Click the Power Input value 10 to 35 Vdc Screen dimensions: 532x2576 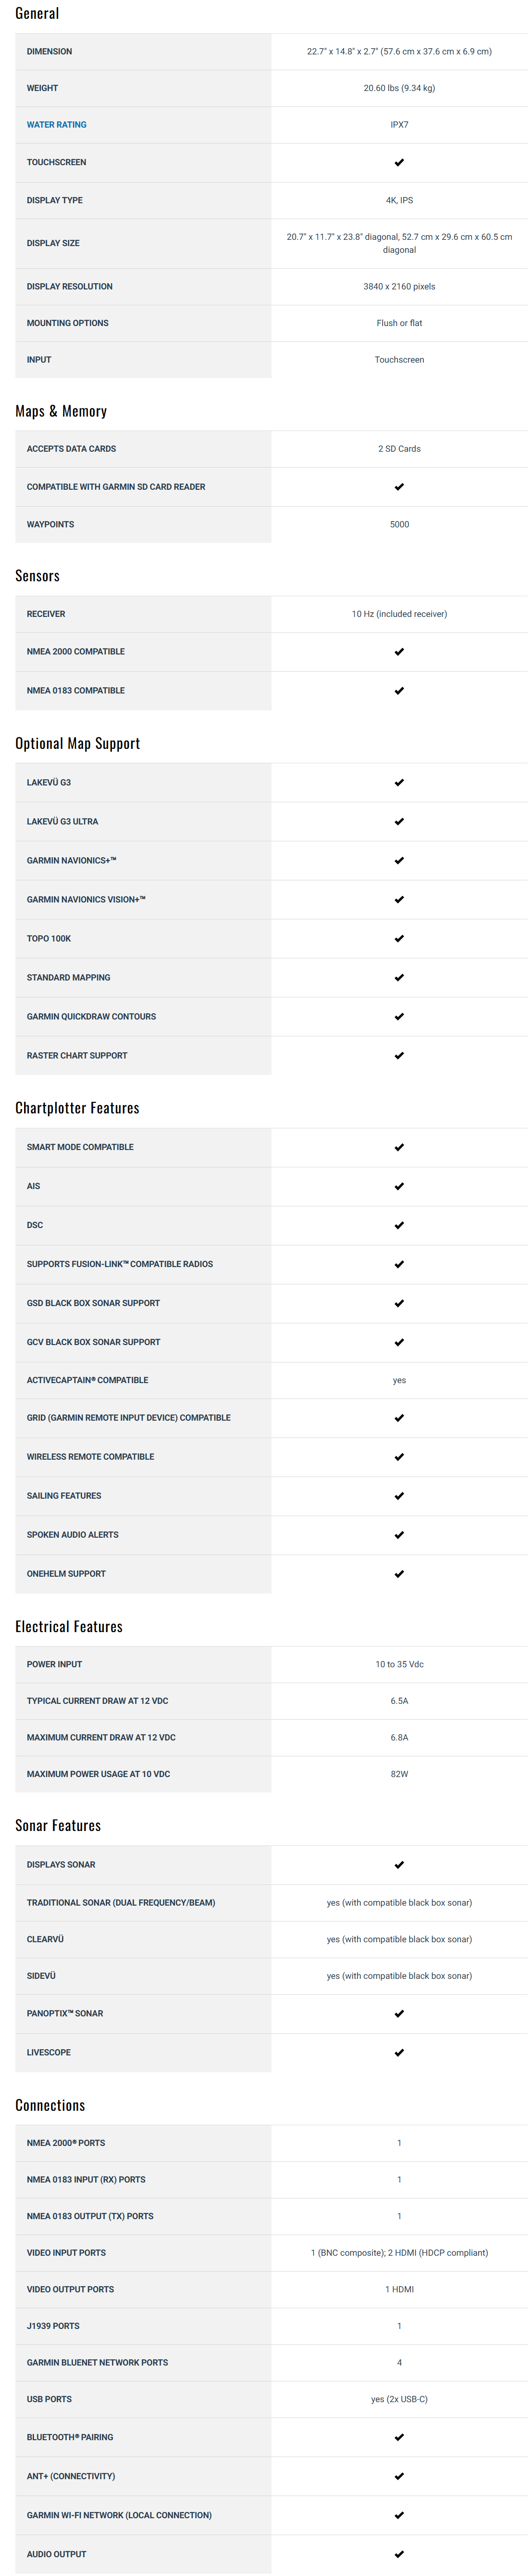pos(399,1665)
